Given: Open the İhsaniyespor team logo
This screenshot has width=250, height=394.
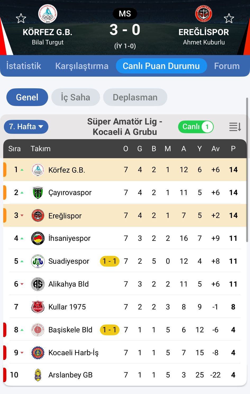Looking at the screenshot, I should pyautogui.click(x=38, y=238).
